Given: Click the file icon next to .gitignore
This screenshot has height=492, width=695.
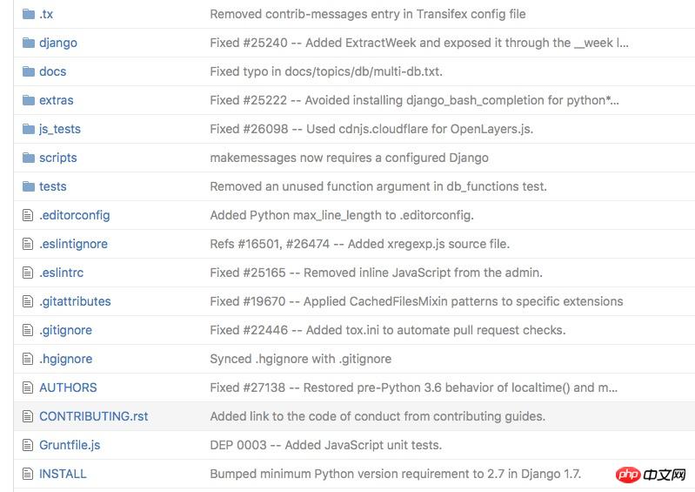Looking at the screenshot, I should pos(27,330).
